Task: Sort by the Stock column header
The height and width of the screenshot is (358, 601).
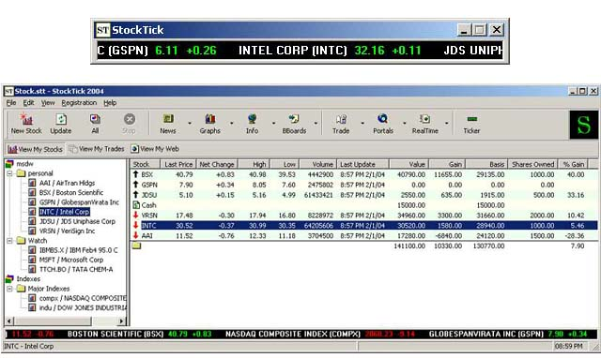Action: [x=145, y=164]
